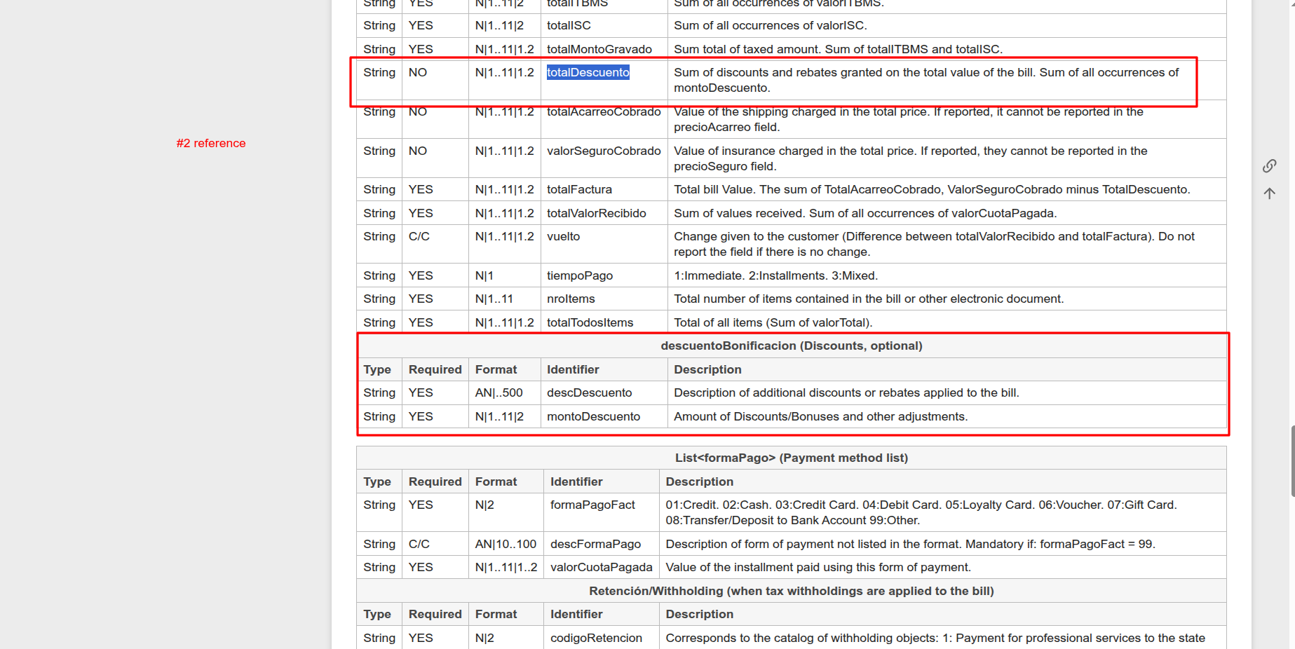Click the List<formaPago> payment method heading
The image size is (1295, 649).
coord(791,458)
